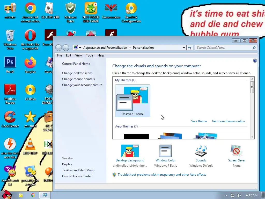265x199 pixels.
Task: Click the blue help question mark icon
Action: [255, 61]
